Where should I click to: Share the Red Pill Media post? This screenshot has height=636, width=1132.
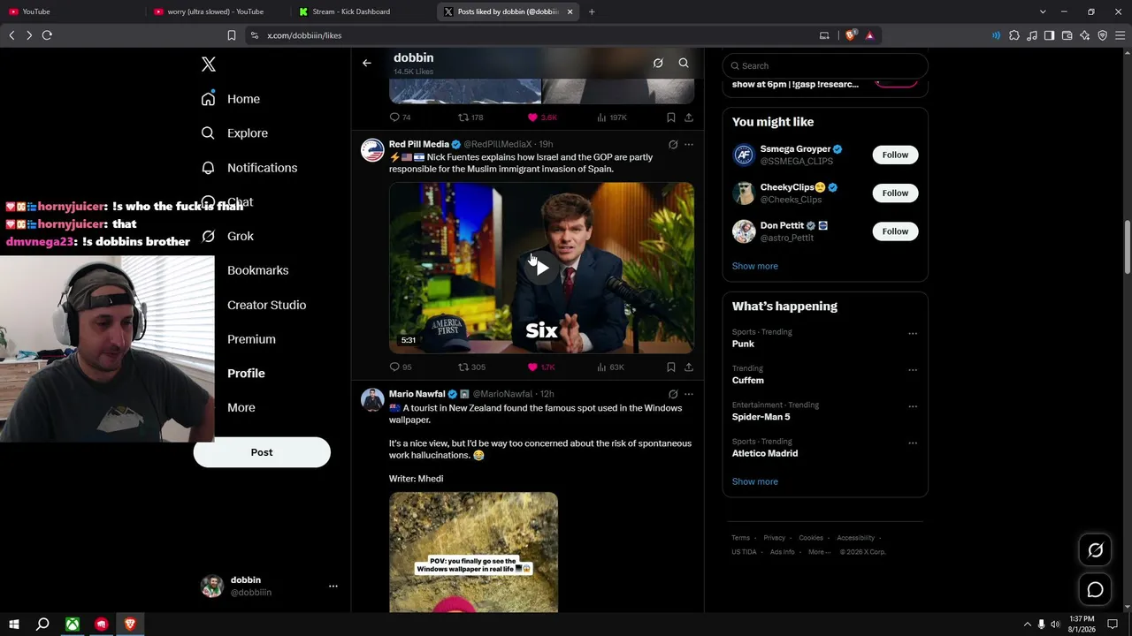point(689,367)
